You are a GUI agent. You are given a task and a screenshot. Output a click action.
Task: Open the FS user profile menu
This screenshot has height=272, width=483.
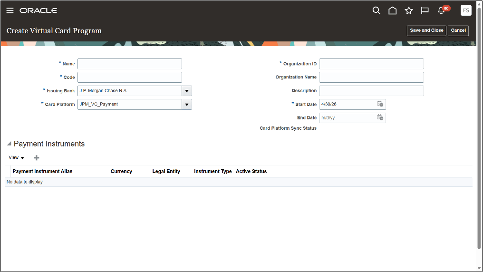(466, 10)
